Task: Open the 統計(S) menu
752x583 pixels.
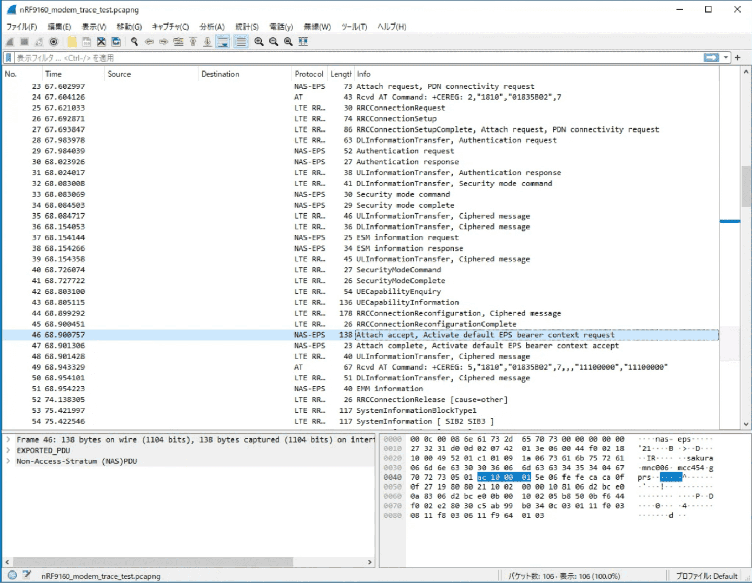Action: click(246, 27)
